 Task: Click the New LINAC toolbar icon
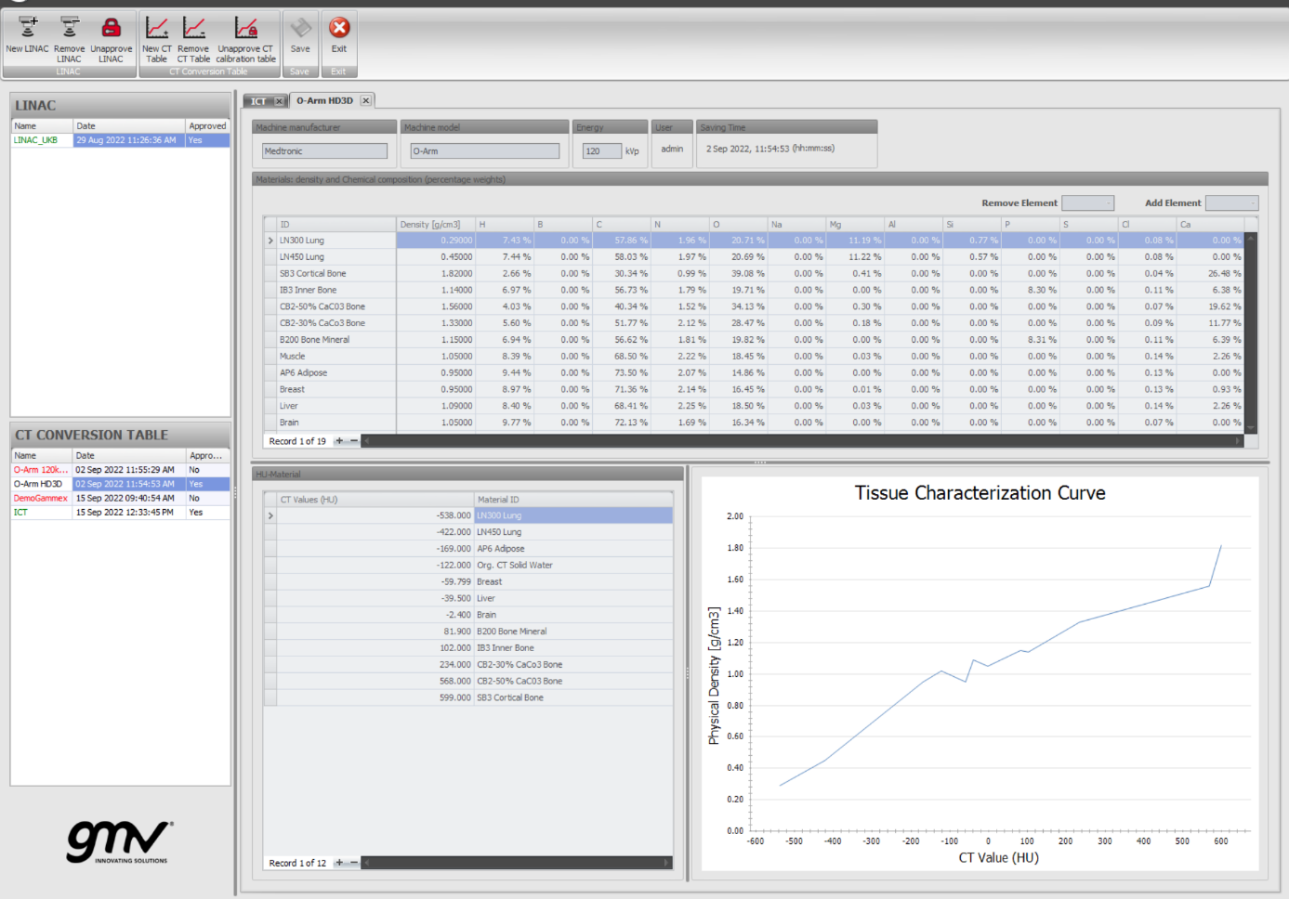28,28
